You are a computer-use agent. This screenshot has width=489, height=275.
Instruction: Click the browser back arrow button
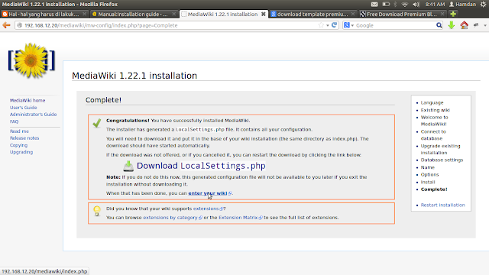6,25
